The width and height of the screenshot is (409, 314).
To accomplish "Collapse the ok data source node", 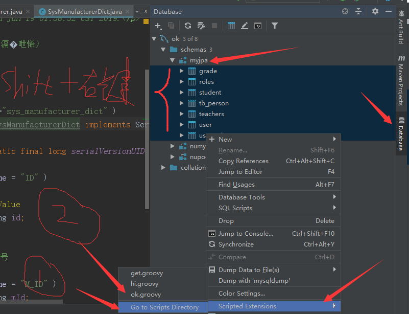I will click(x=154, y=39).
